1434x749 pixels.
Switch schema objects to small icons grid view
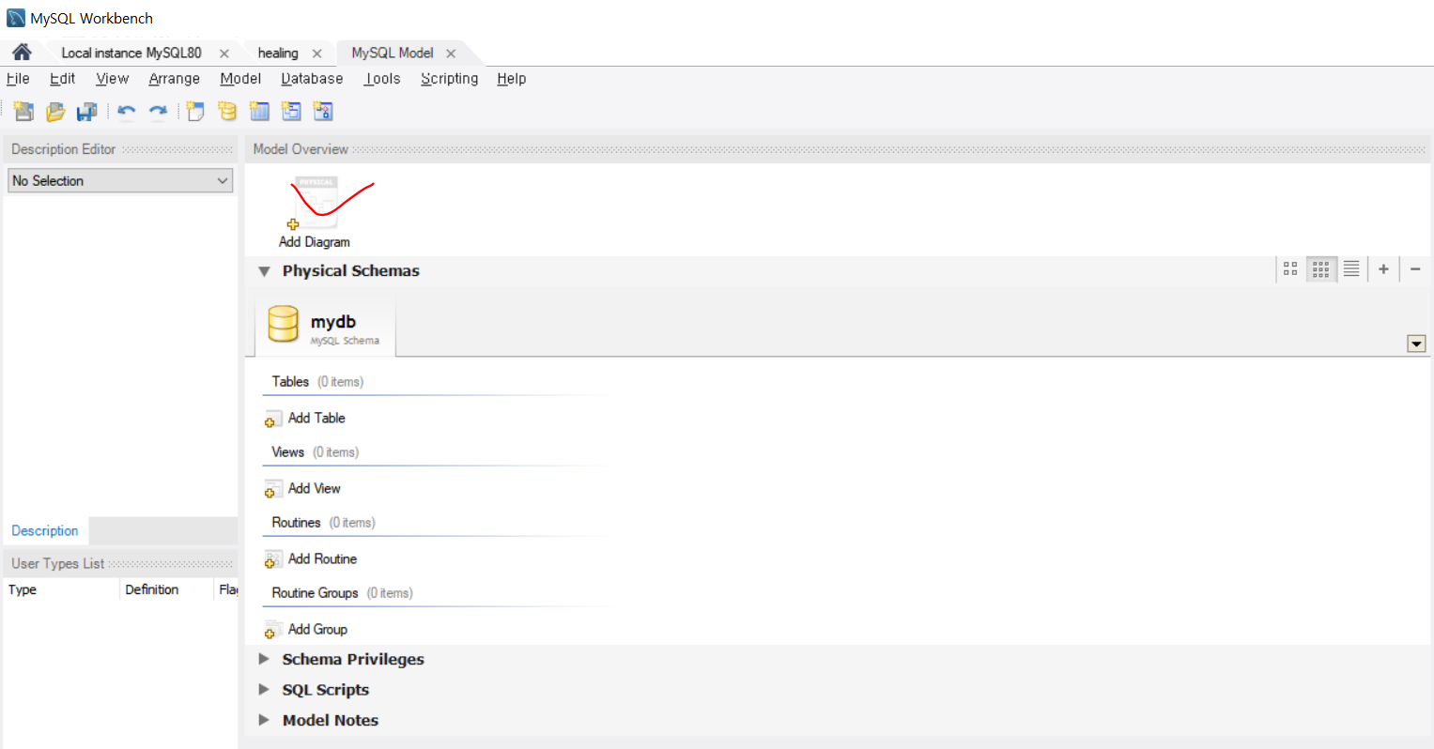(1321, 269)
